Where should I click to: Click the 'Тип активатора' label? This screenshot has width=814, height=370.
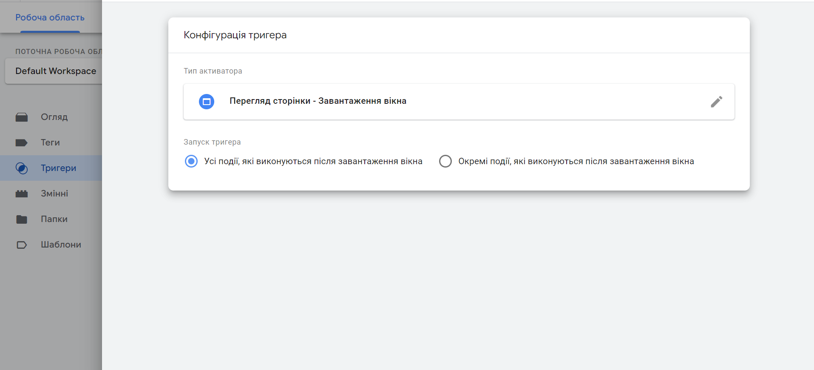pos(213,71)
